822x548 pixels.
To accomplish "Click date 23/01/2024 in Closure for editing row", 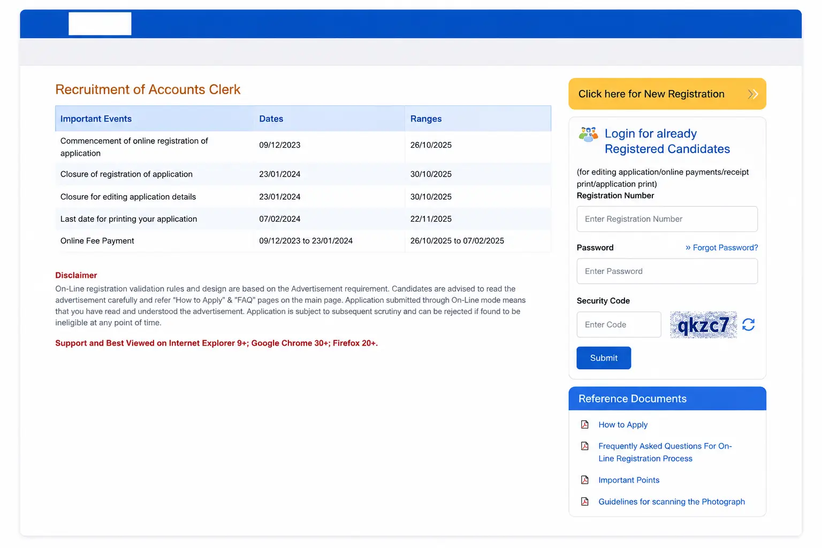I will [280, 196].
